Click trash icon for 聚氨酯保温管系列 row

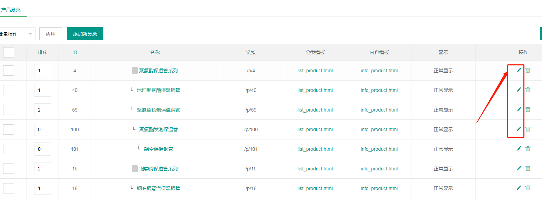coord(528,70)
